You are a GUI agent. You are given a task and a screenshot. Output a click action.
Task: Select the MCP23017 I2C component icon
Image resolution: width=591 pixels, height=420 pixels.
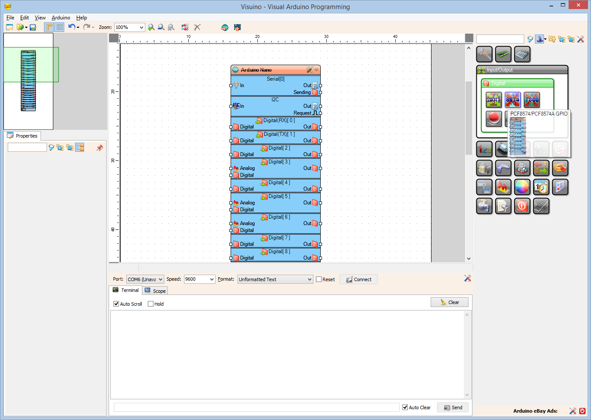click(494, 100)
